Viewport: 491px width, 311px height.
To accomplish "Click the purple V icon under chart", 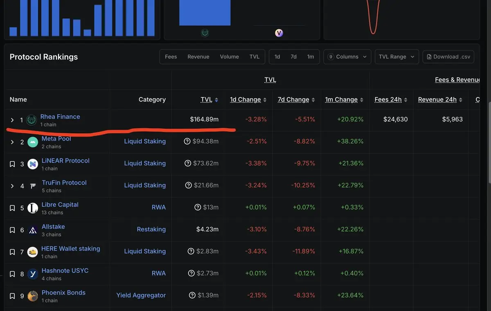I will [x=279, y=33].
